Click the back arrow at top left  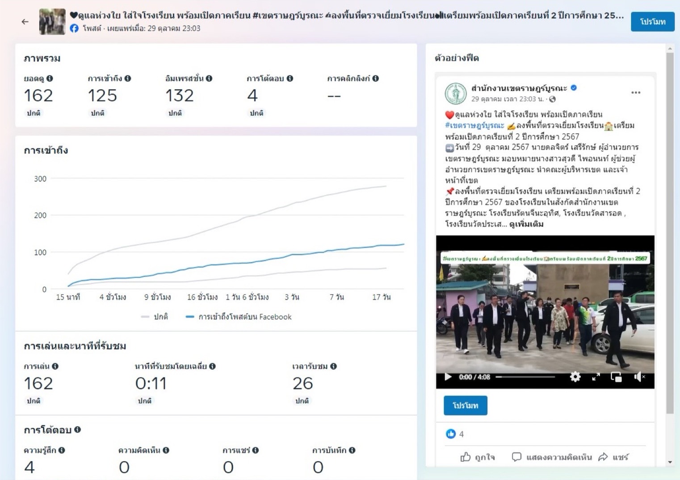click(25, 21)
